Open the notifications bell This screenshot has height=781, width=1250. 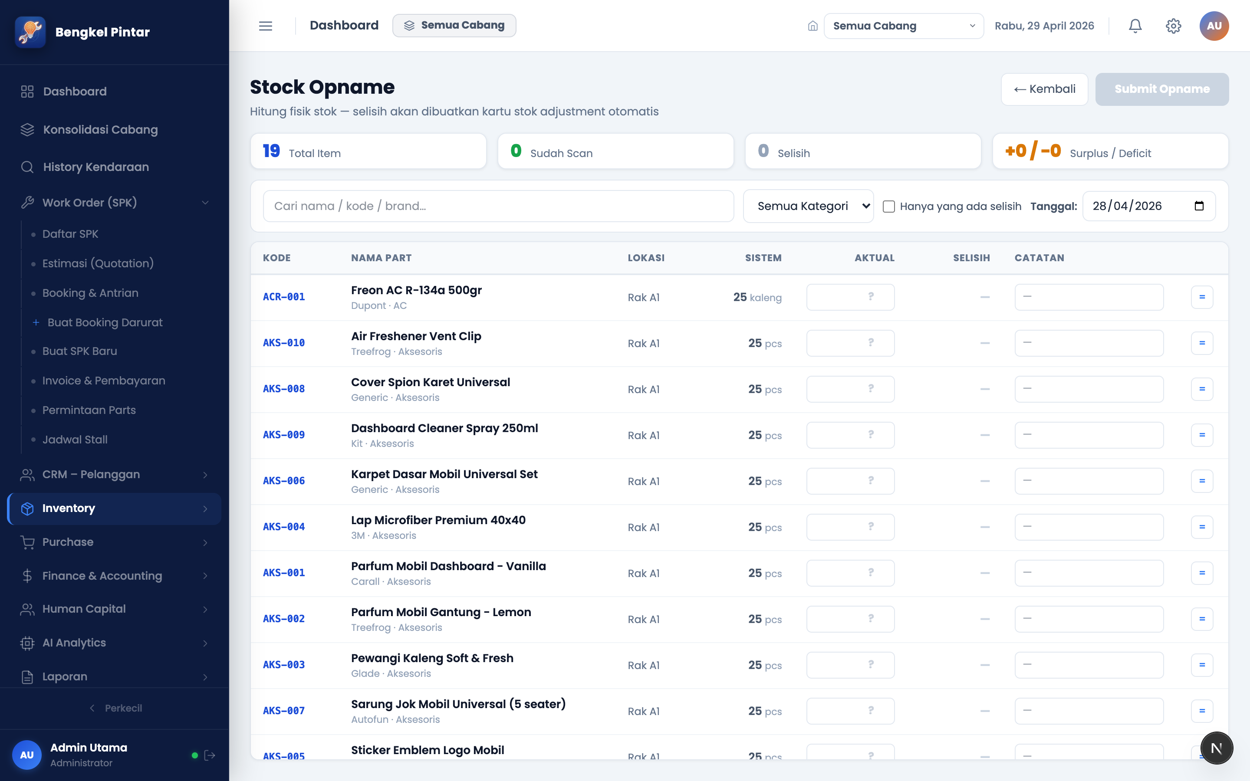point(1135,26)
